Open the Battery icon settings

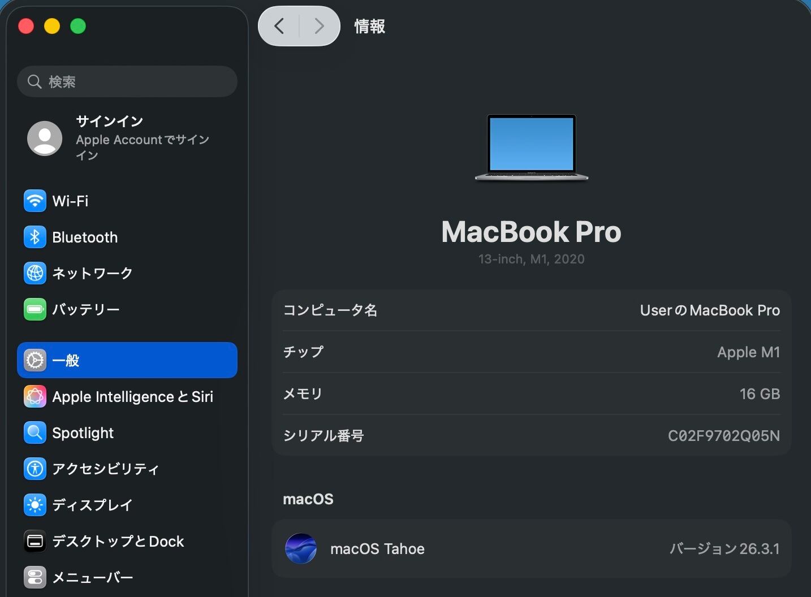[x=35, y=309]
